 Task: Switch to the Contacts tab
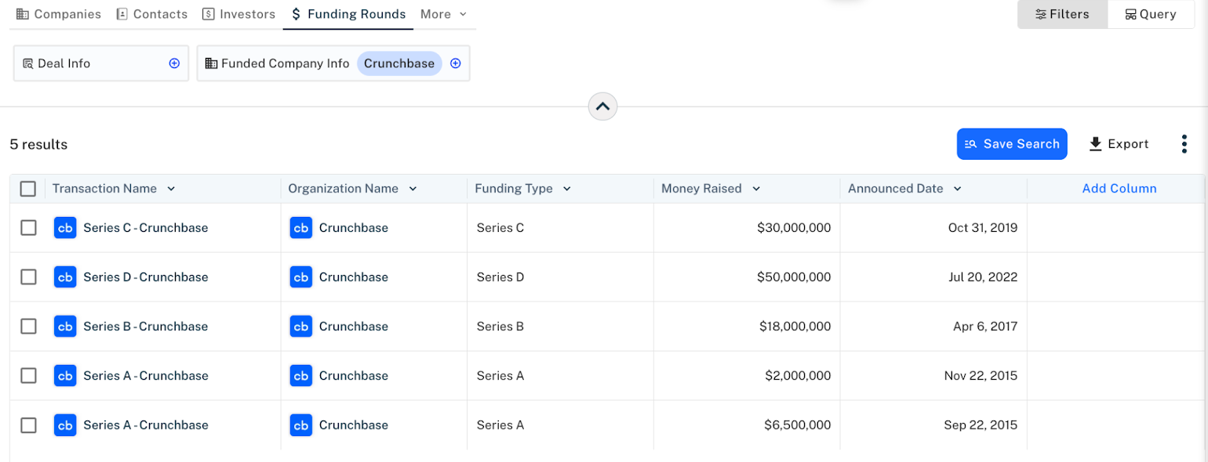pos(152,14)
